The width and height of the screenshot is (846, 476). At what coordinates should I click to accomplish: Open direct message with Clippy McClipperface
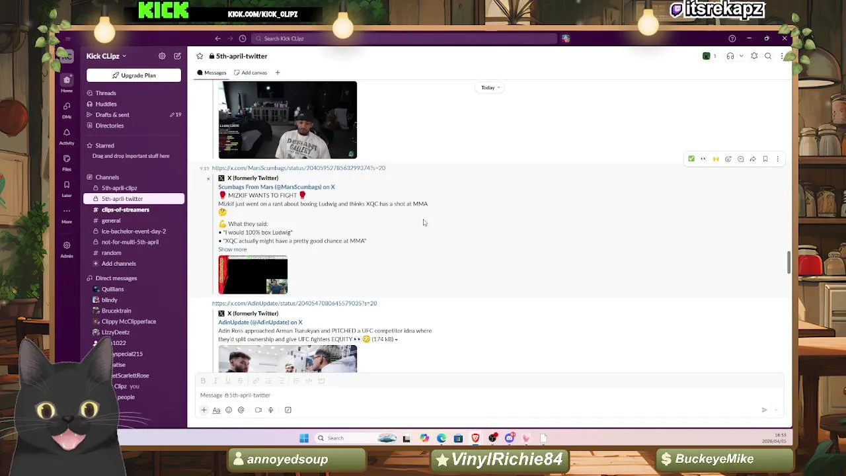[129, 321]
